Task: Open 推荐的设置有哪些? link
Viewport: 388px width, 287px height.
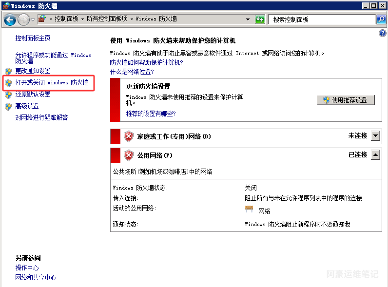Action: (x=151, y=114)
